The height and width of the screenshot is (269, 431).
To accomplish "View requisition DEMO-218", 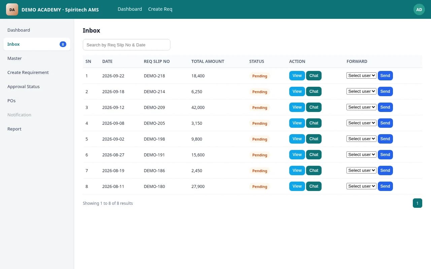I will [x=297, y=76].
